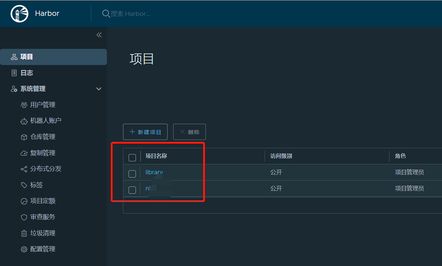442x266 pixels.
Task: Check the checkbox of the second project row
Action: (132, 190)
